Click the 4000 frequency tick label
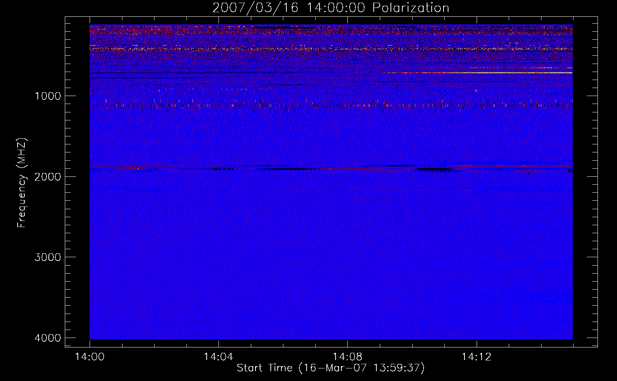 pyautogui.click(x=48, y=338)
